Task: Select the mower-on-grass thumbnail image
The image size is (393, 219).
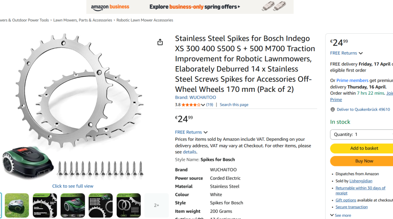Action: [17, 205]
